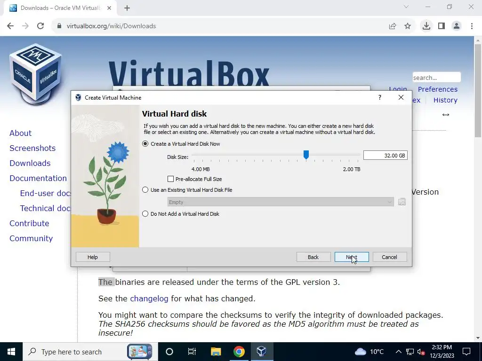Show hidden system tray icons
The image size is (482, 361).
(398, 352)
